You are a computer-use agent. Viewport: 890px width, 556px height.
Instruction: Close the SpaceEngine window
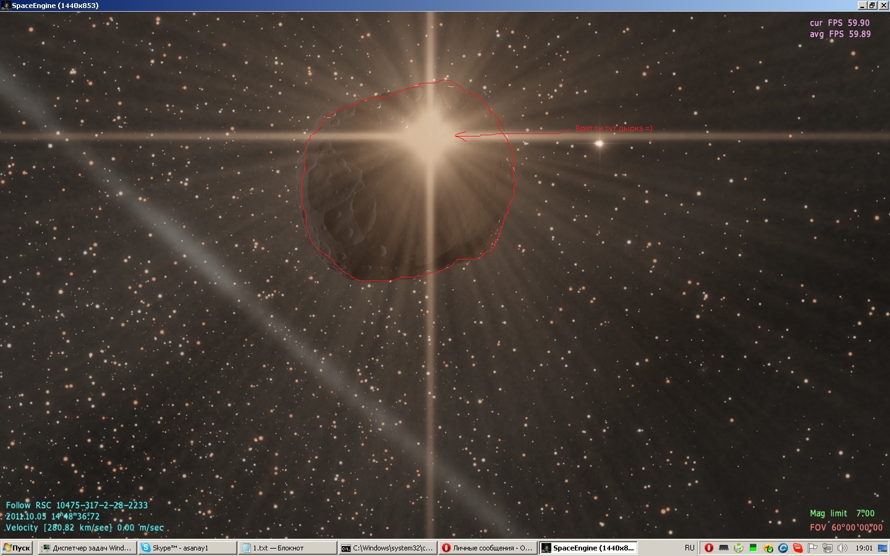tap(883, 6)
